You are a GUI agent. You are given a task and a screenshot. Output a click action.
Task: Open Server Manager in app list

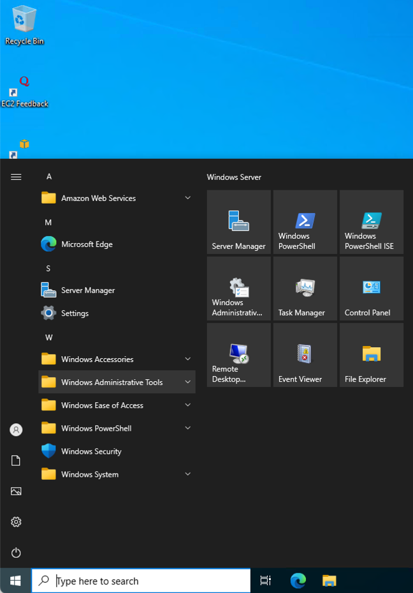point(117,290)
